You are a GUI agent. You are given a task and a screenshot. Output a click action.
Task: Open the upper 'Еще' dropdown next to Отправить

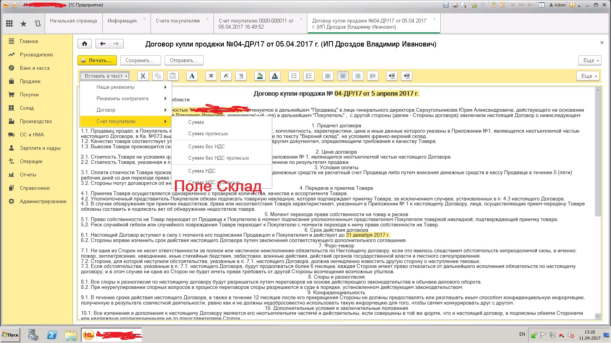590,60
